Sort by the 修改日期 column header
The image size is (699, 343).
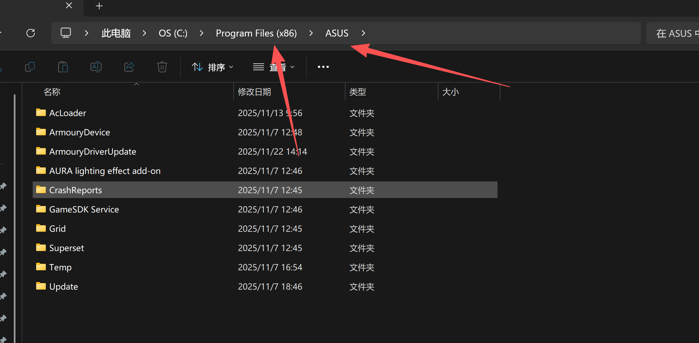[254, 92]
